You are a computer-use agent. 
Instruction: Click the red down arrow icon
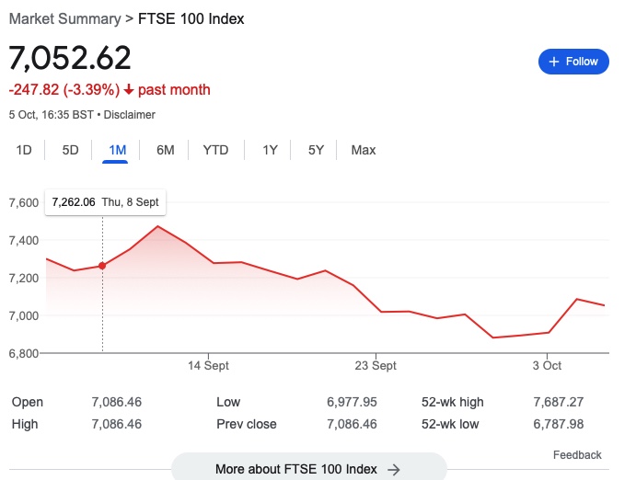[x=129, y=90]
